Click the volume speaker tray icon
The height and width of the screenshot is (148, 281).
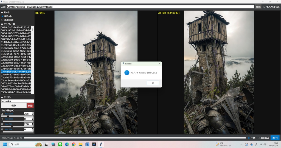click(265, 144)
